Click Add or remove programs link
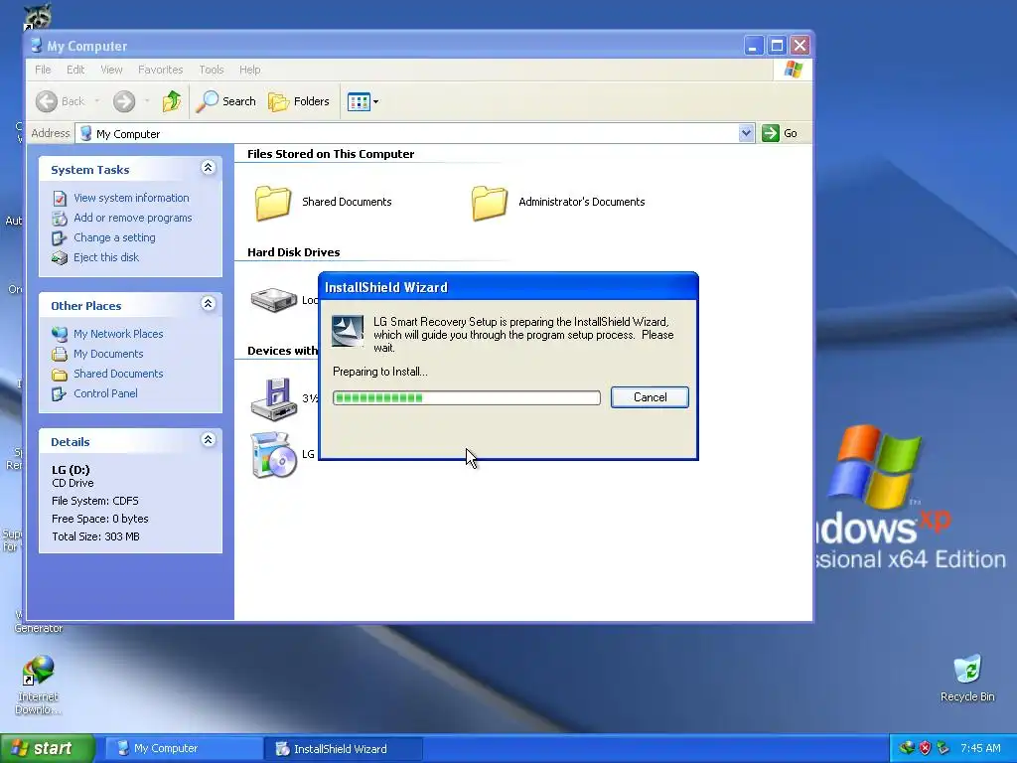This screenshot has height=763, width=1017. (x=132, y=218)
